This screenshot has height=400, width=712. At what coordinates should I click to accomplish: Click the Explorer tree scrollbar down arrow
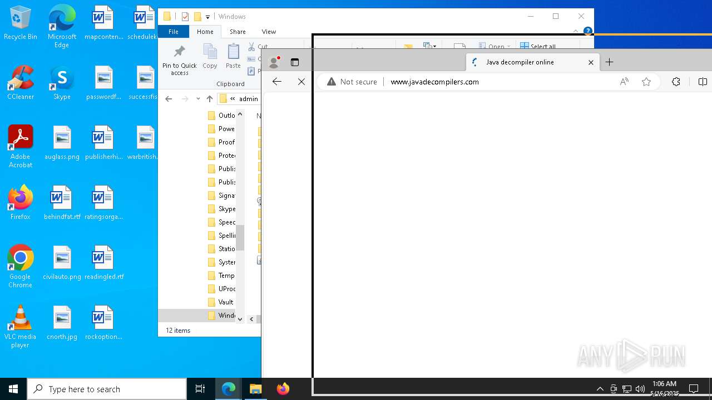click(x=240, y=319)
